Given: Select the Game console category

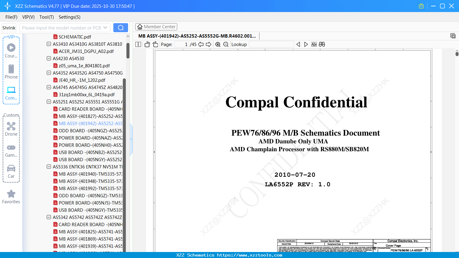Looking at the screenshot, I should click(x=11, y=150).
